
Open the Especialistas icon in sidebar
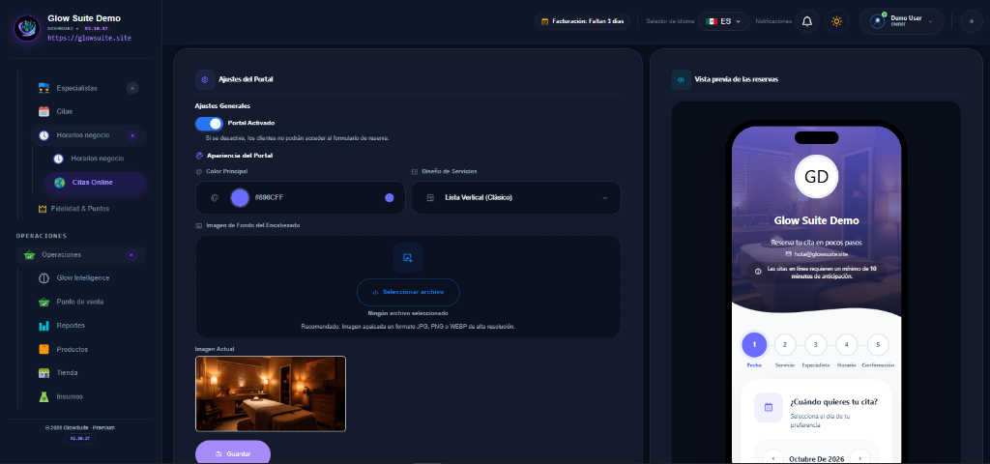pos(44,88)
